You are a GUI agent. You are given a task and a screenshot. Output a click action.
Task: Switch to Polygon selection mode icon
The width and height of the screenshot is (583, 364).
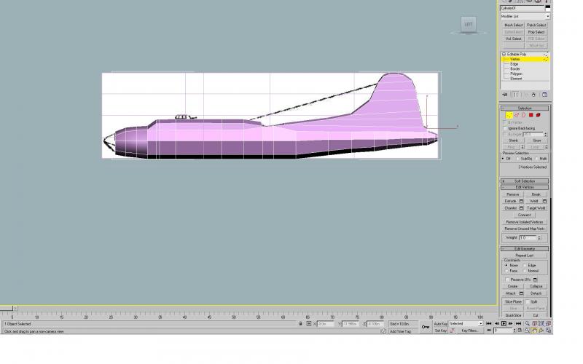click(x=531, y=115)
